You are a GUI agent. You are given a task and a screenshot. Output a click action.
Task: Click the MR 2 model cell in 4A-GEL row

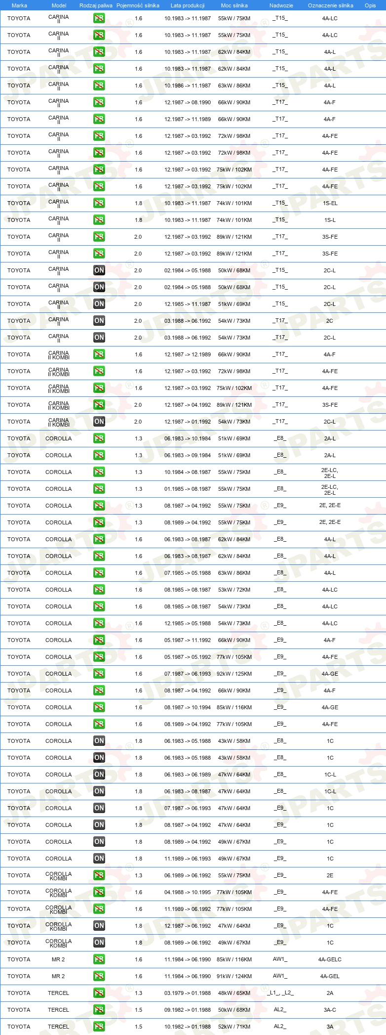[x=58, y=976]
